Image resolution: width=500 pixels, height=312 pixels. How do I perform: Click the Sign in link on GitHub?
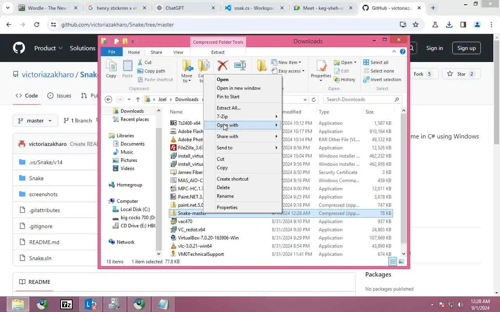click(434, 48)
